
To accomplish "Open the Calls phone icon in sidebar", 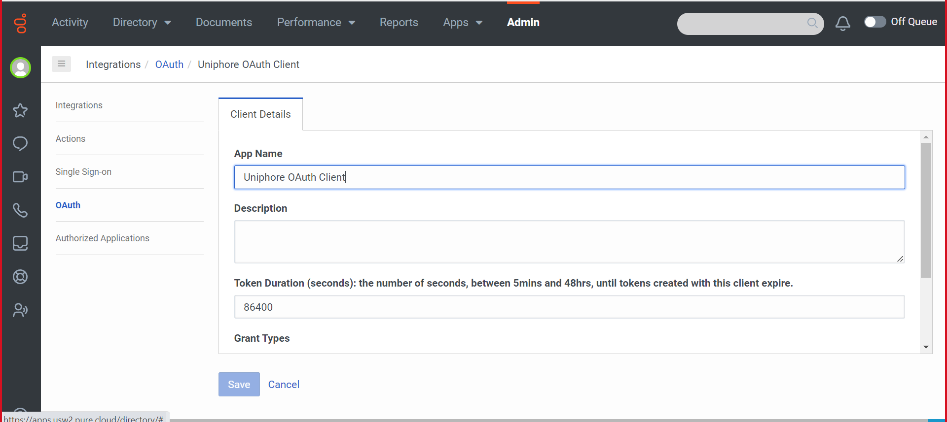I will point(20,210).
